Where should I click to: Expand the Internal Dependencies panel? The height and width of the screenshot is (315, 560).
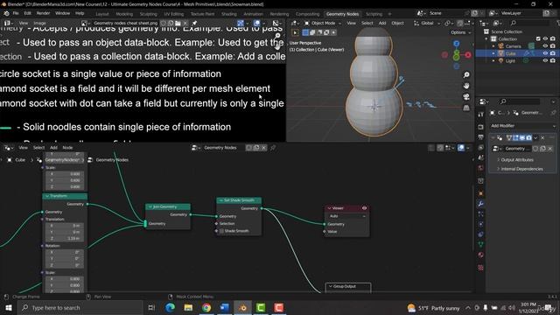pos(521,169)
